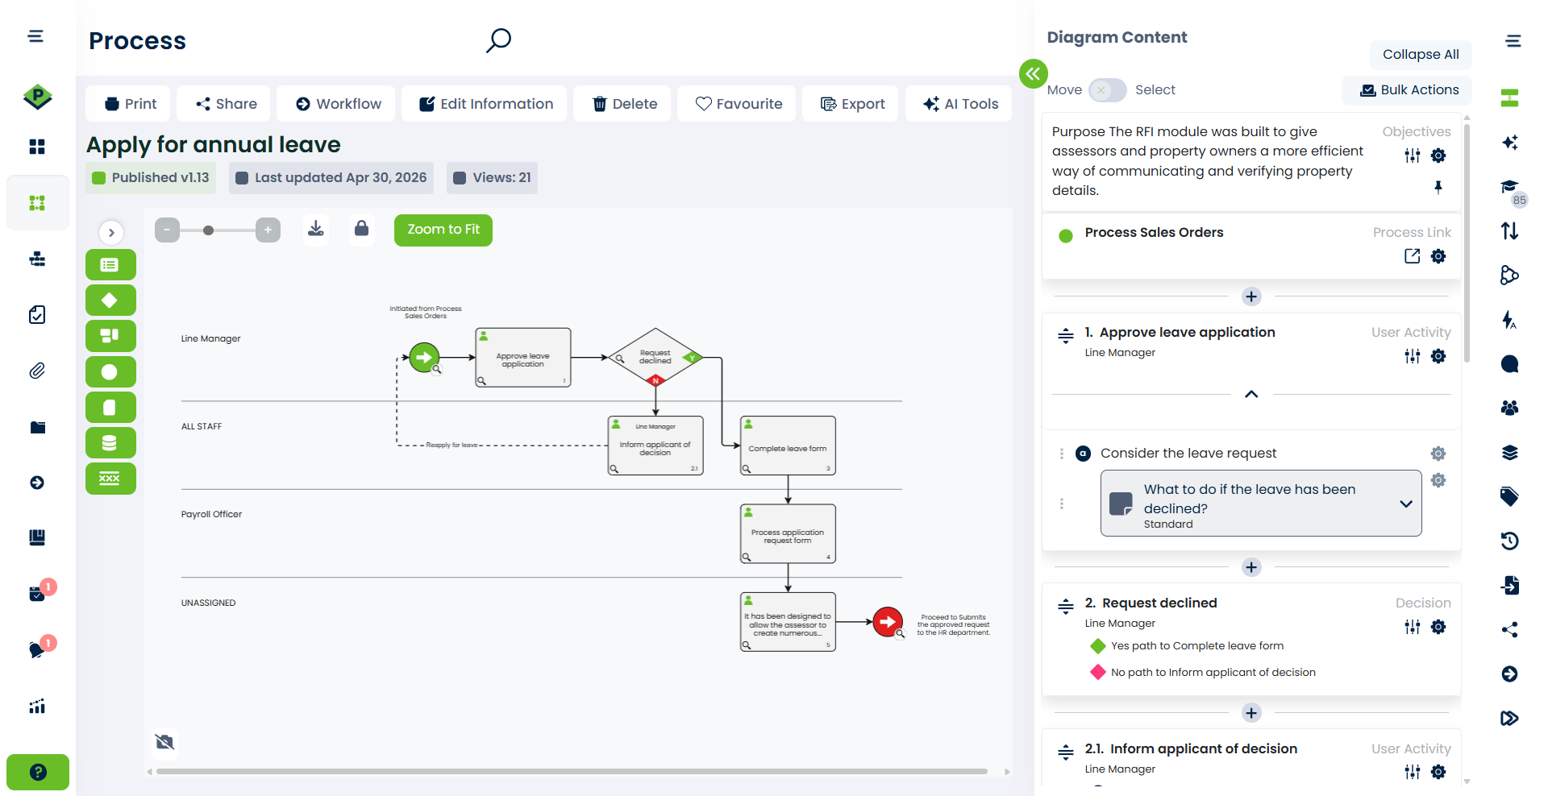Open the users group icon in right rail
The height and width of the screenshot is (796, 1548).
point(1510,408)
